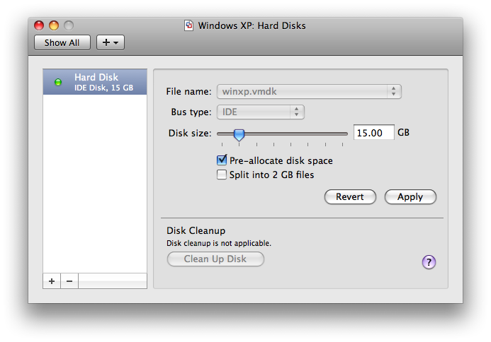
Task: Click the document icon in the title bar
Action: tap(188, 25)
